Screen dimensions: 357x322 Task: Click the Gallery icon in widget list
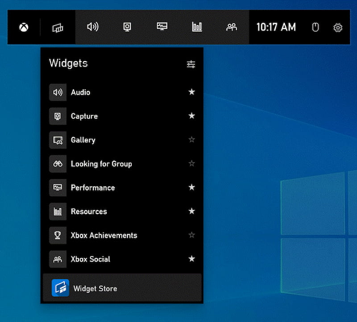click(58, 140)
